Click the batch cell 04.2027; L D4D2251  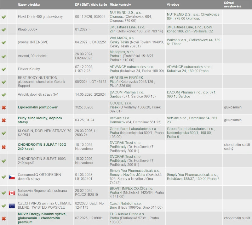pyautogui.click(x=91, y=42)
